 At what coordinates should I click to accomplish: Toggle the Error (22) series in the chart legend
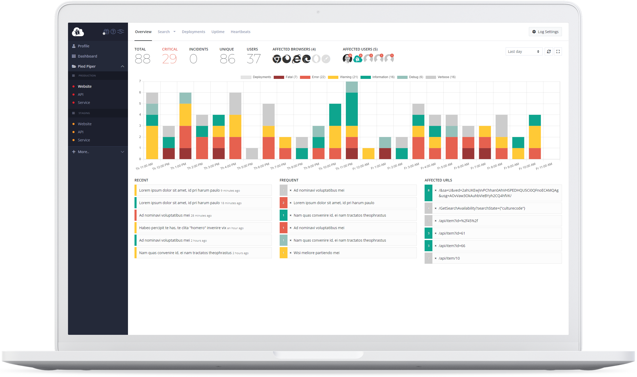click(x=313, y=77)
